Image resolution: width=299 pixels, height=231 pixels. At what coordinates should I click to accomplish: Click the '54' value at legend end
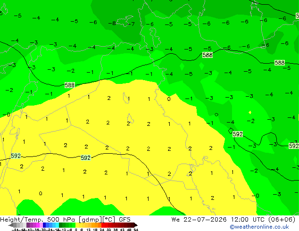pos(136,230)
